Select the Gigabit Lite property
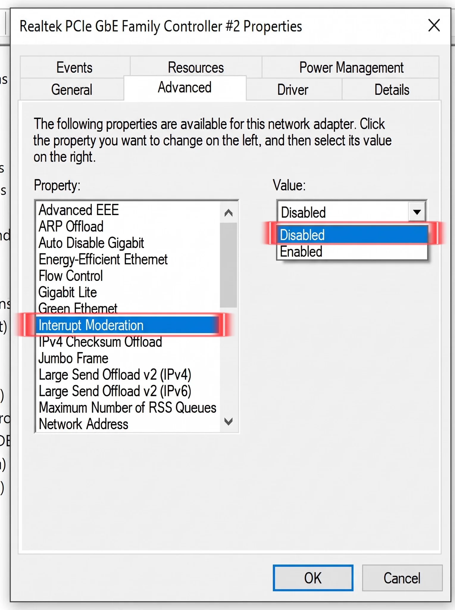Viewport: 455px width, 610px height. point(128,292)
